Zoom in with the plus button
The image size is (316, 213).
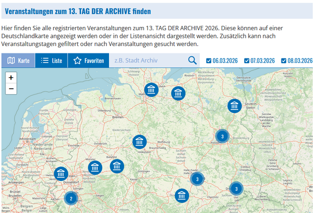pos(11,78)
